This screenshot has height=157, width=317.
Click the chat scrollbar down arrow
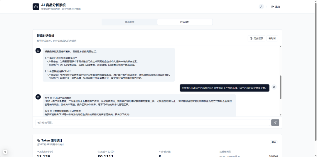point(281,115)
